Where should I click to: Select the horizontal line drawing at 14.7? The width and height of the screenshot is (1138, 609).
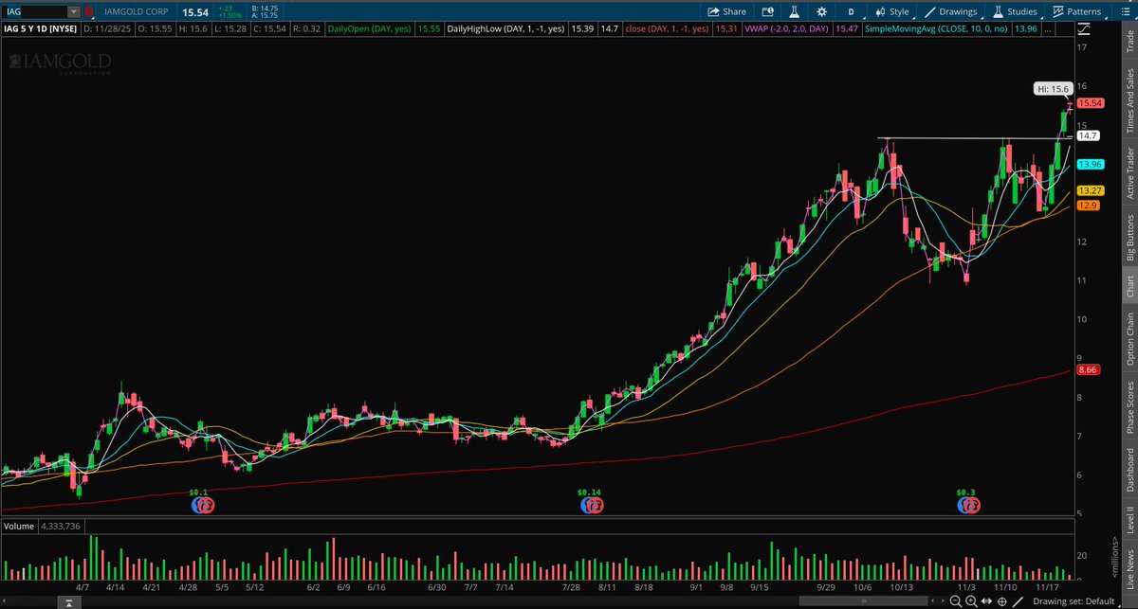(x=977, y=139)
